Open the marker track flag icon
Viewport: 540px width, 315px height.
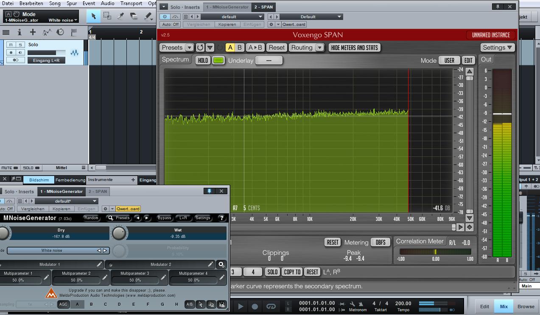tap(74, 32)
